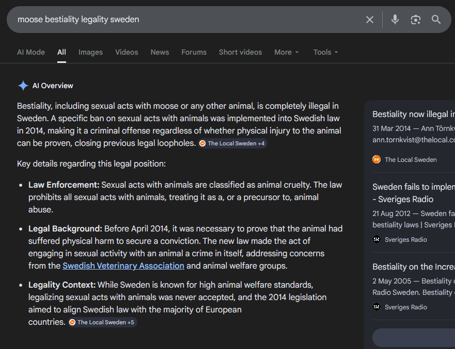Expand the More dropdown

[287, 52]
